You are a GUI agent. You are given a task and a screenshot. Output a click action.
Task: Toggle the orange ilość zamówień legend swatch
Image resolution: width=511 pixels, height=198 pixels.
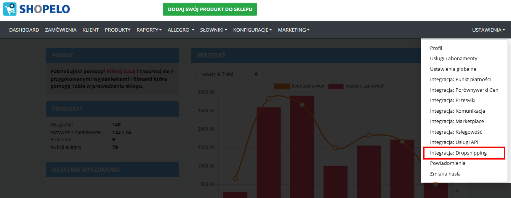[282, 86]
